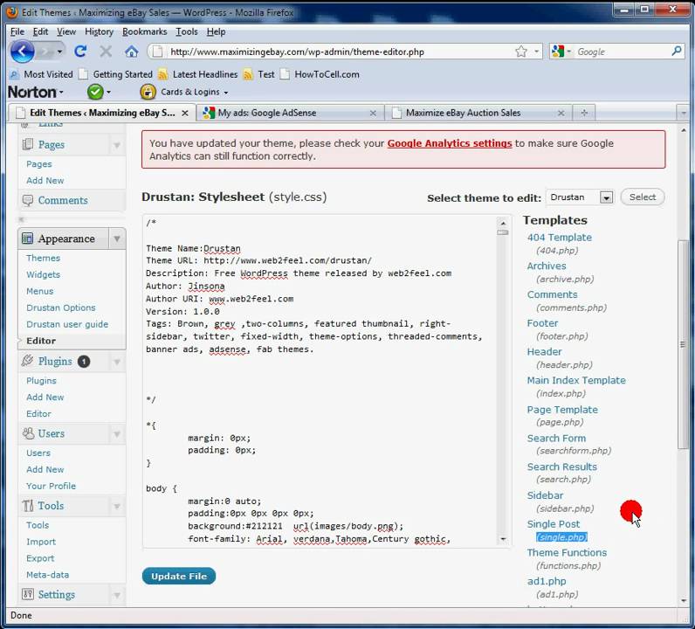Close the Edit Themes tab
Image resolution: width=695 pixels, height=629 pixels.
tap(185, 113)
